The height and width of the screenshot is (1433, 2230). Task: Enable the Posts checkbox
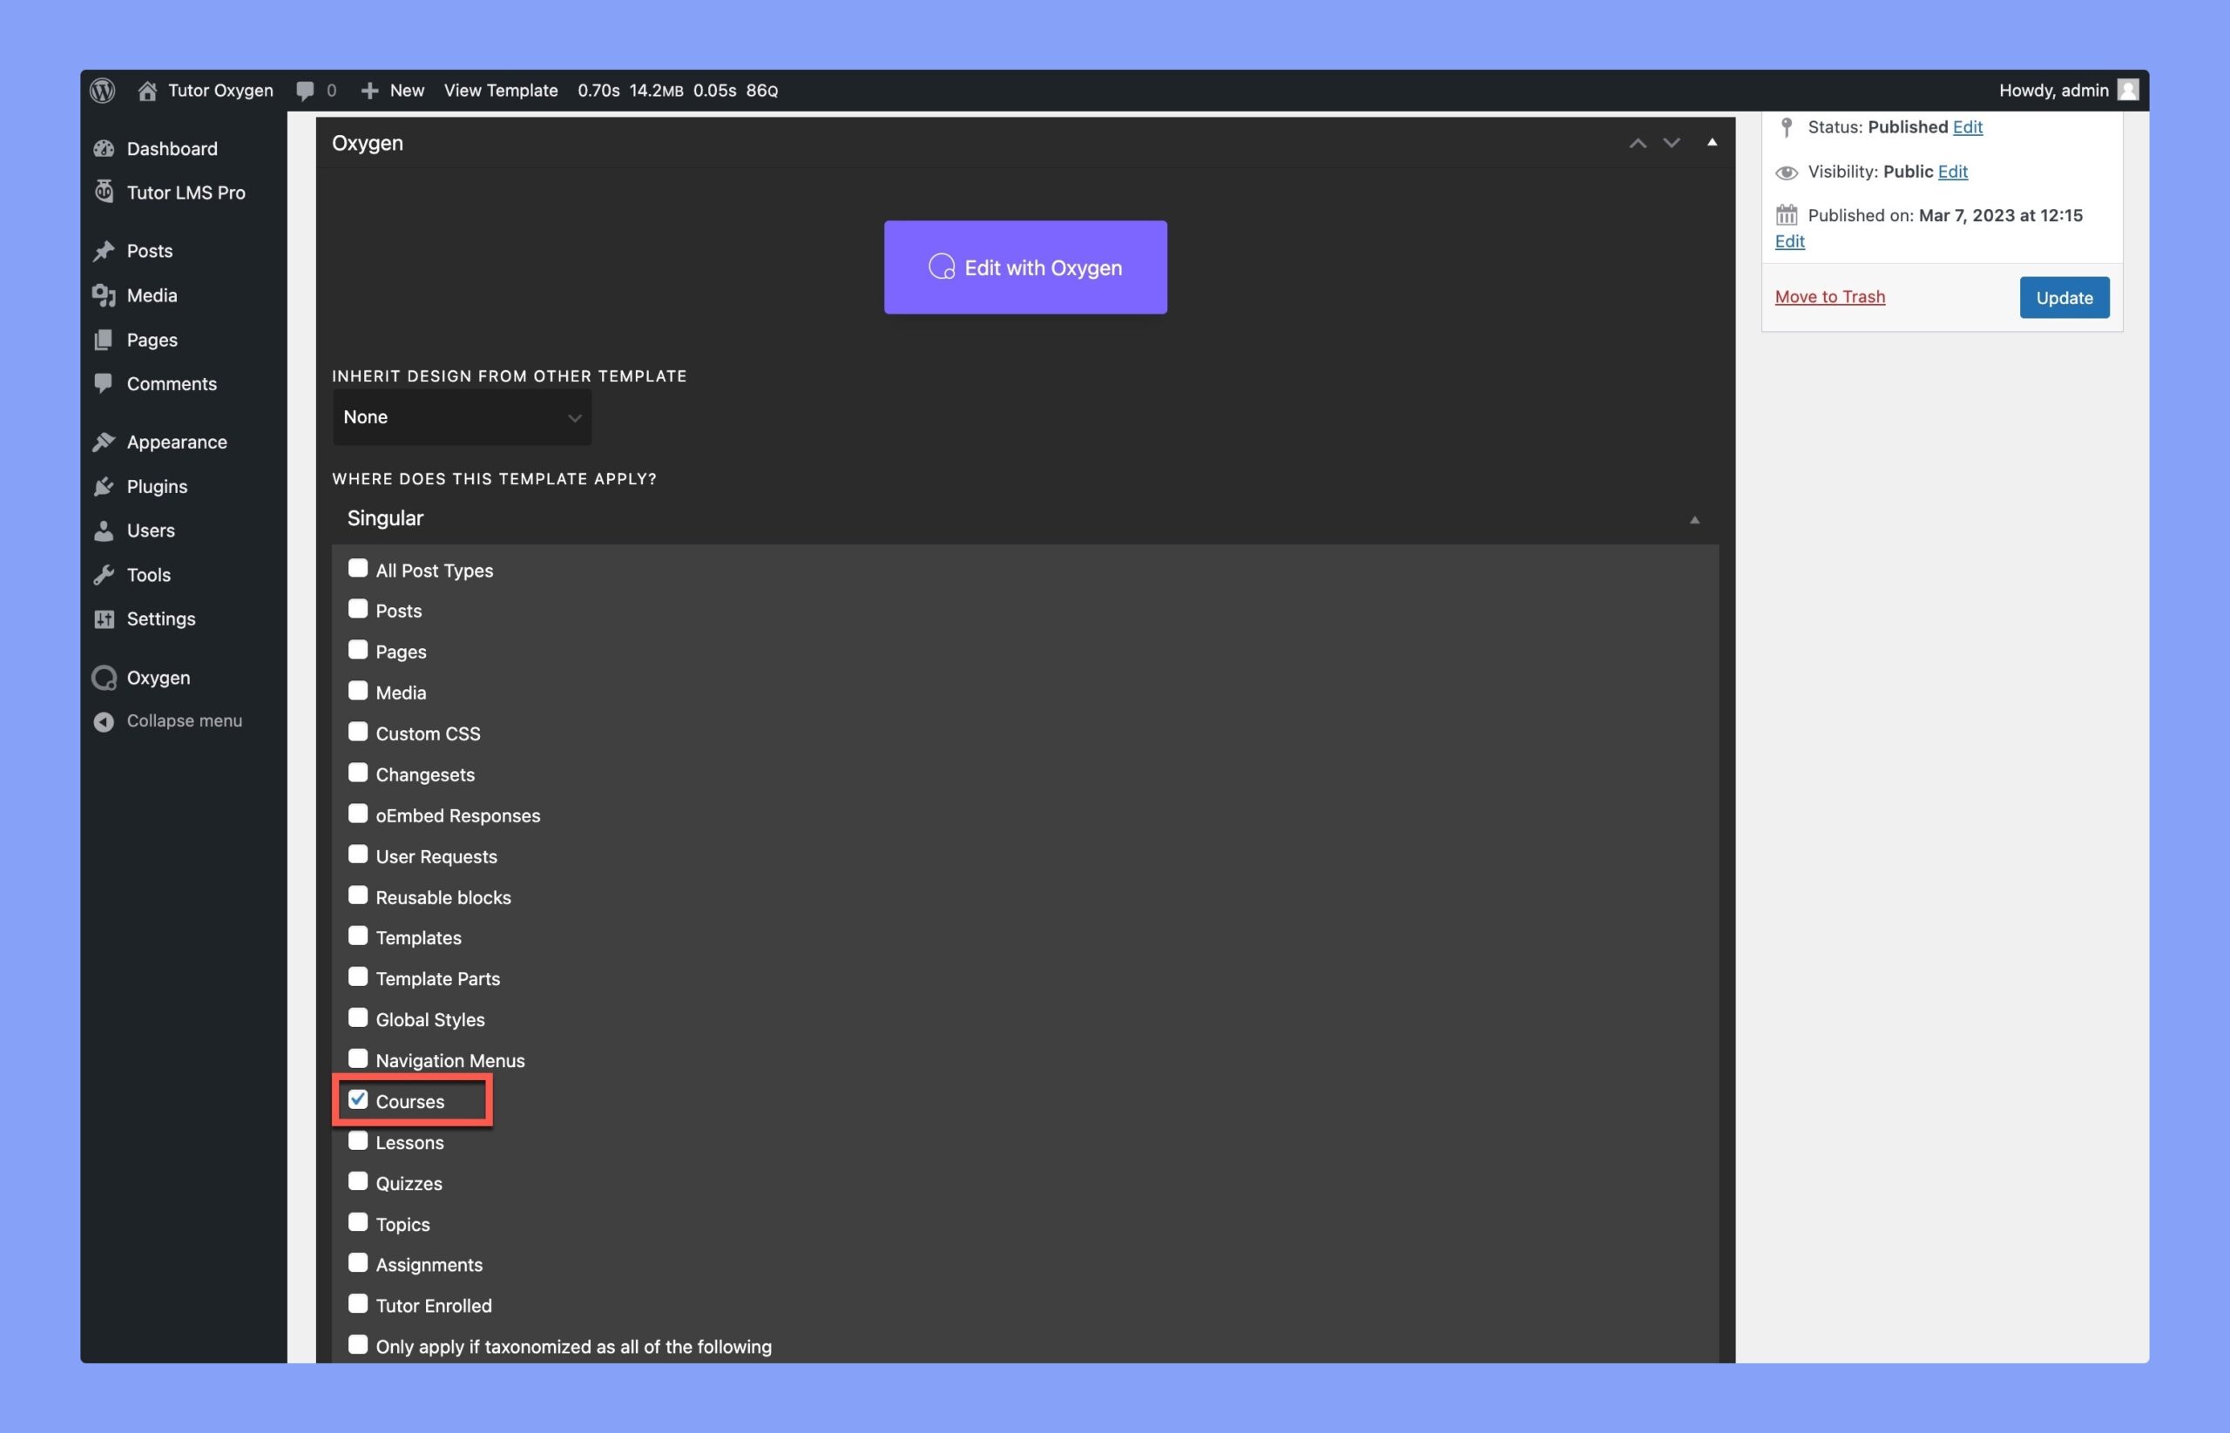pos(357,609)
